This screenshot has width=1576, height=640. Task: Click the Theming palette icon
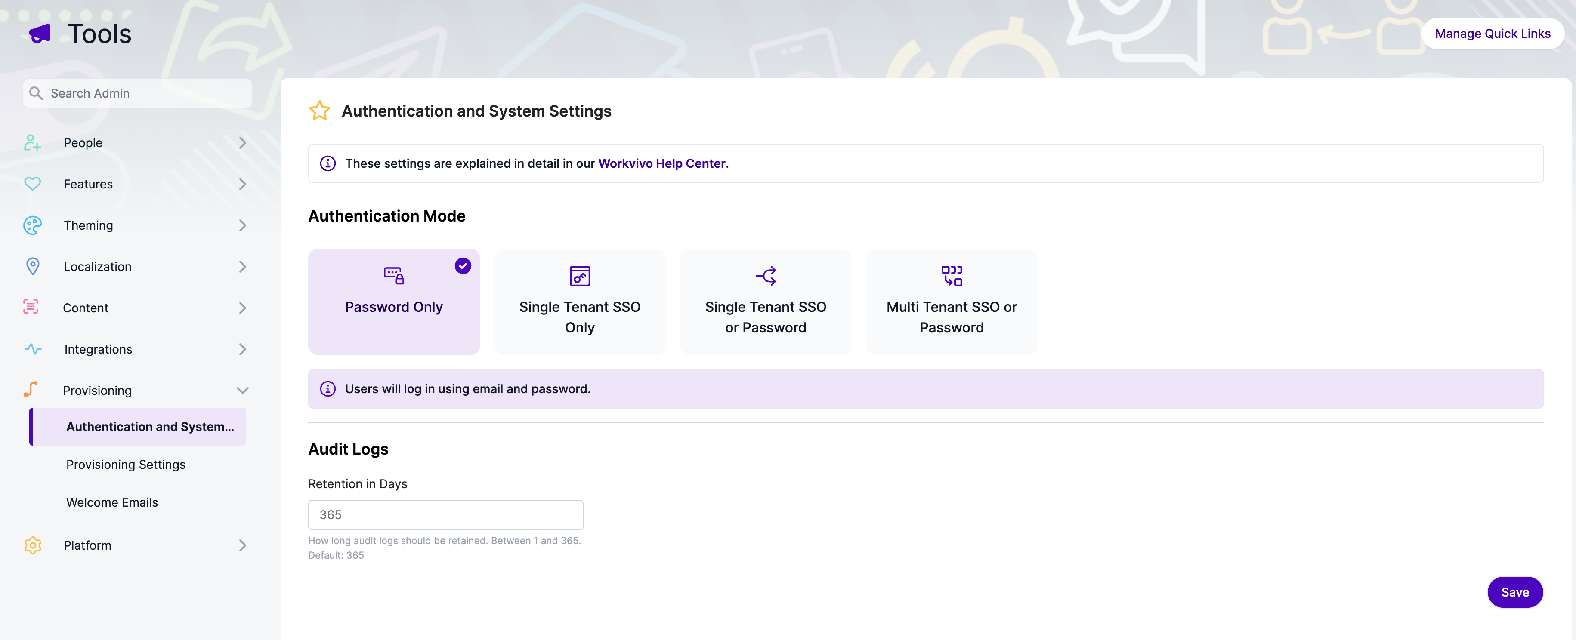point(32,225)
